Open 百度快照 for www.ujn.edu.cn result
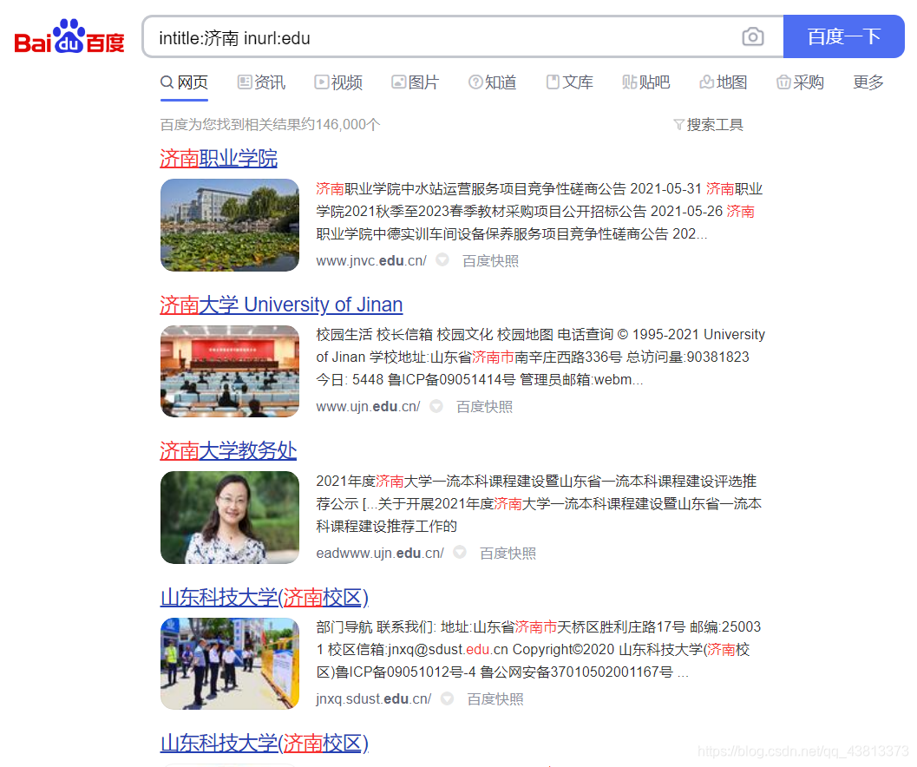 click(484, 407)
